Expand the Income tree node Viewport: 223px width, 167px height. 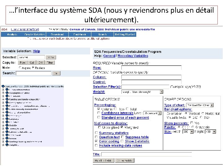[x=3, y=138]
